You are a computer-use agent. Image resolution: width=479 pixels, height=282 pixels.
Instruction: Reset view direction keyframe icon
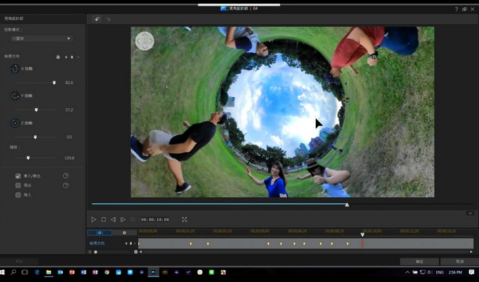coord(58,57)
